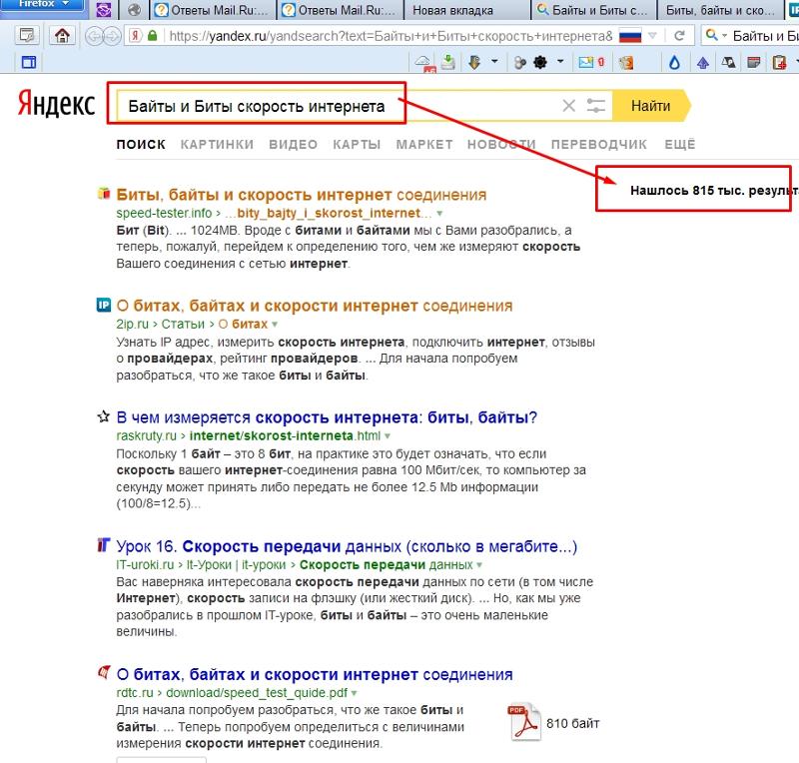Image resolution: width=799 pixels, height=763 pixels.
Task: Select the pinned globe tab
Action: tap(135, 10)
